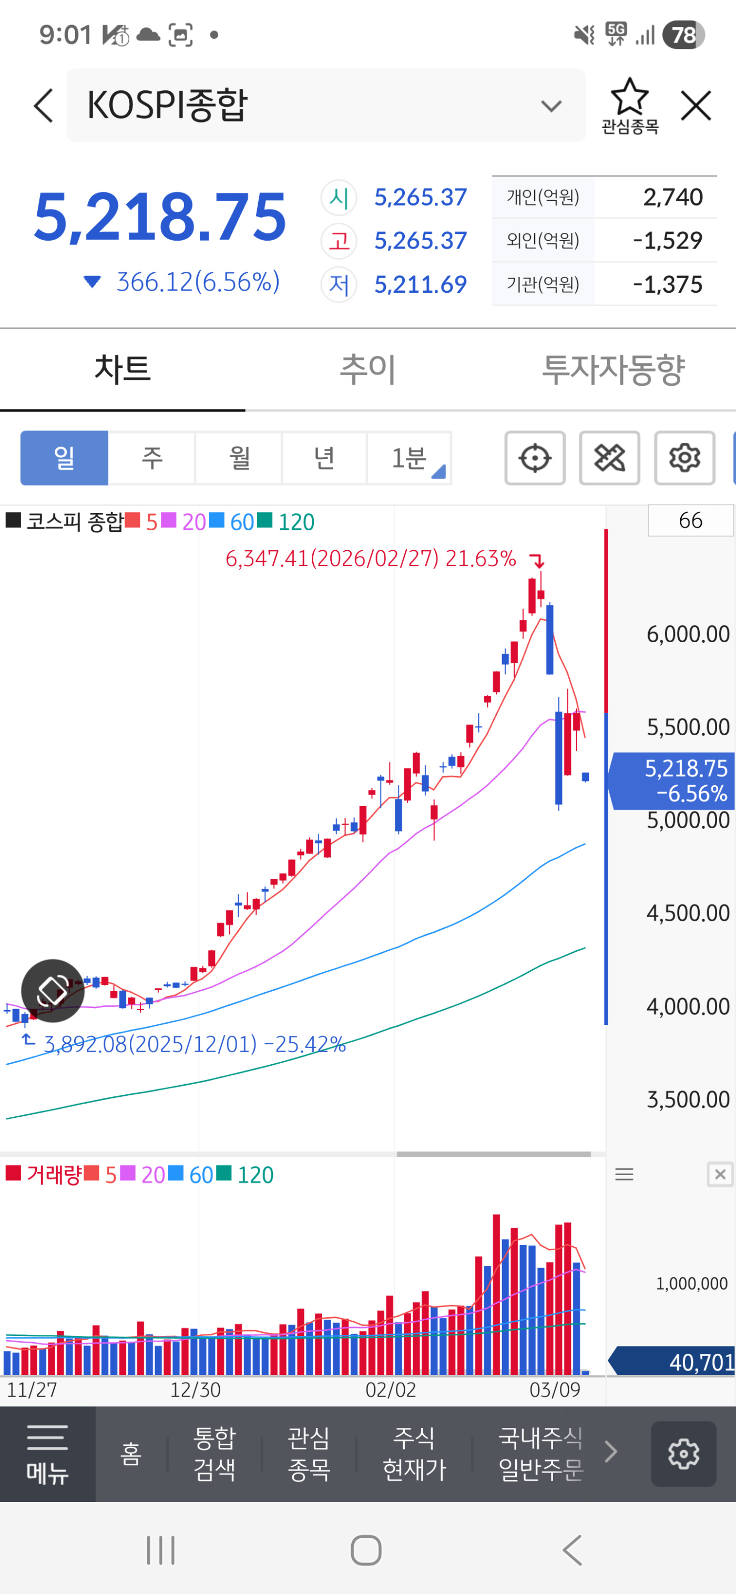Viewport: 736px width, 1594px height.
Task: Expand the KOSPI종합 index dropdown
Action: [550, 106]
